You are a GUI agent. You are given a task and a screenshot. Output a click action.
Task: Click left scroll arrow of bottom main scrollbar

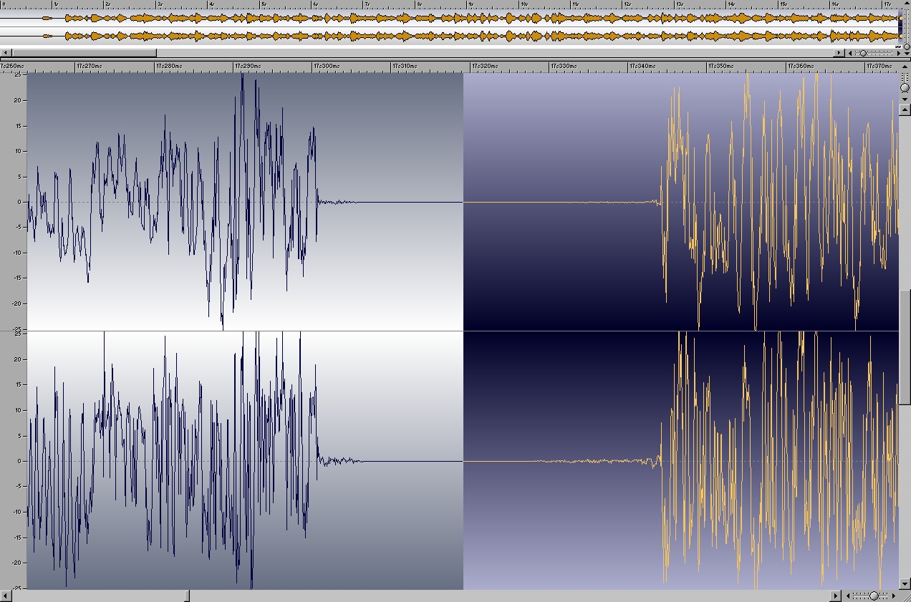[5, 596]
